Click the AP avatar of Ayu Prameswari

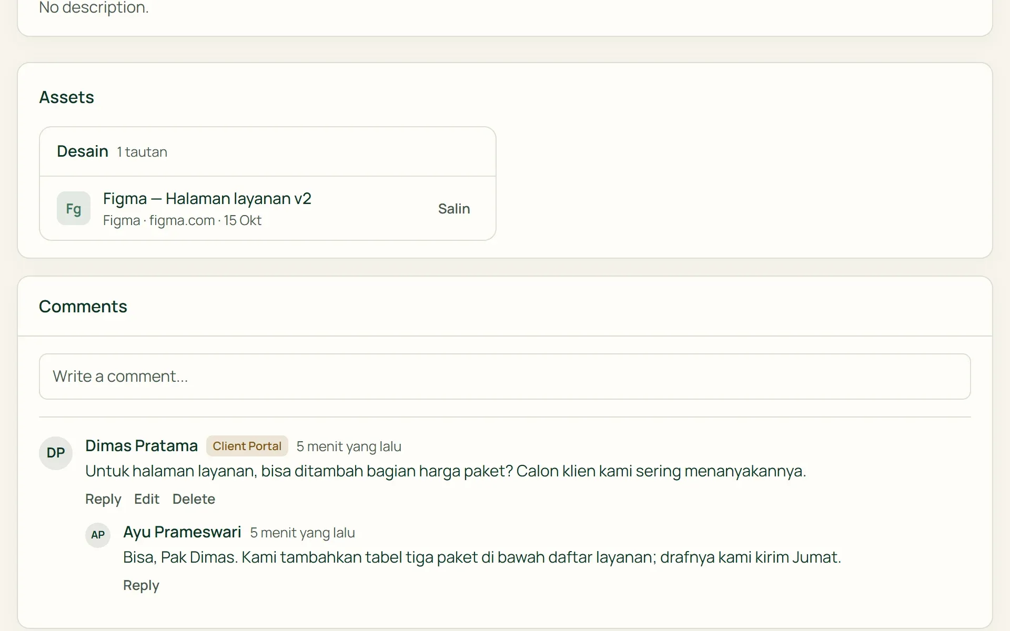coord(98,535)
